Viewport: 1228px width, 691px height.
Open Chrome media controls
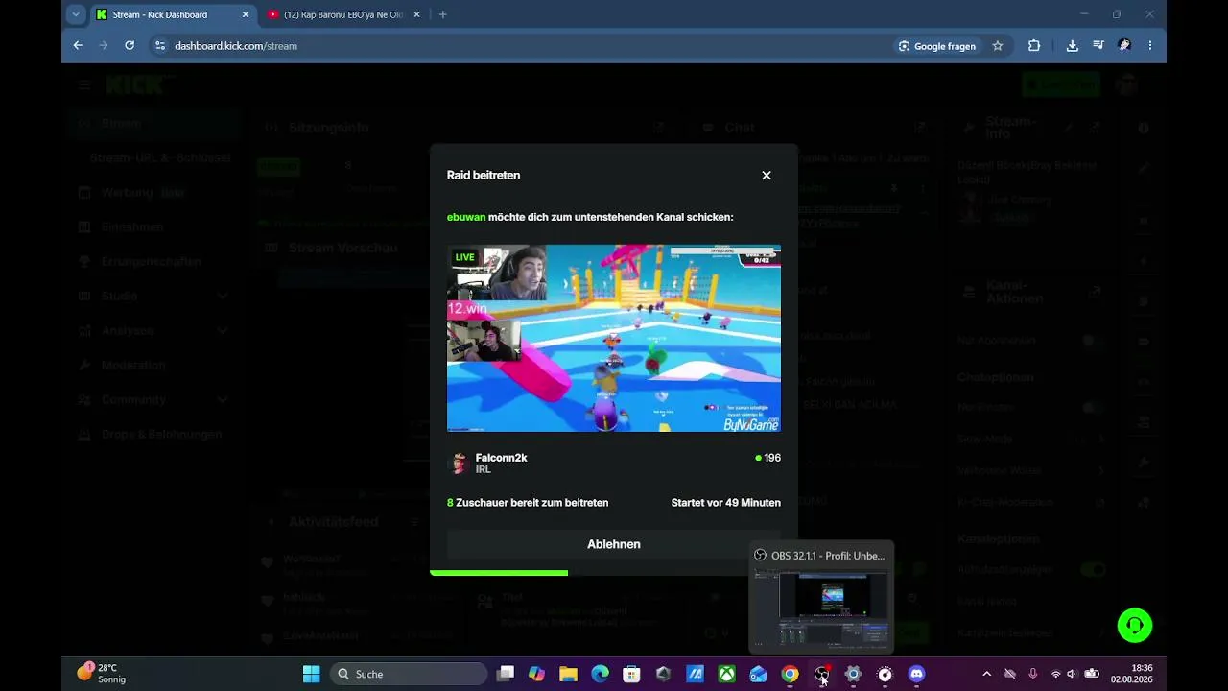1098,45
